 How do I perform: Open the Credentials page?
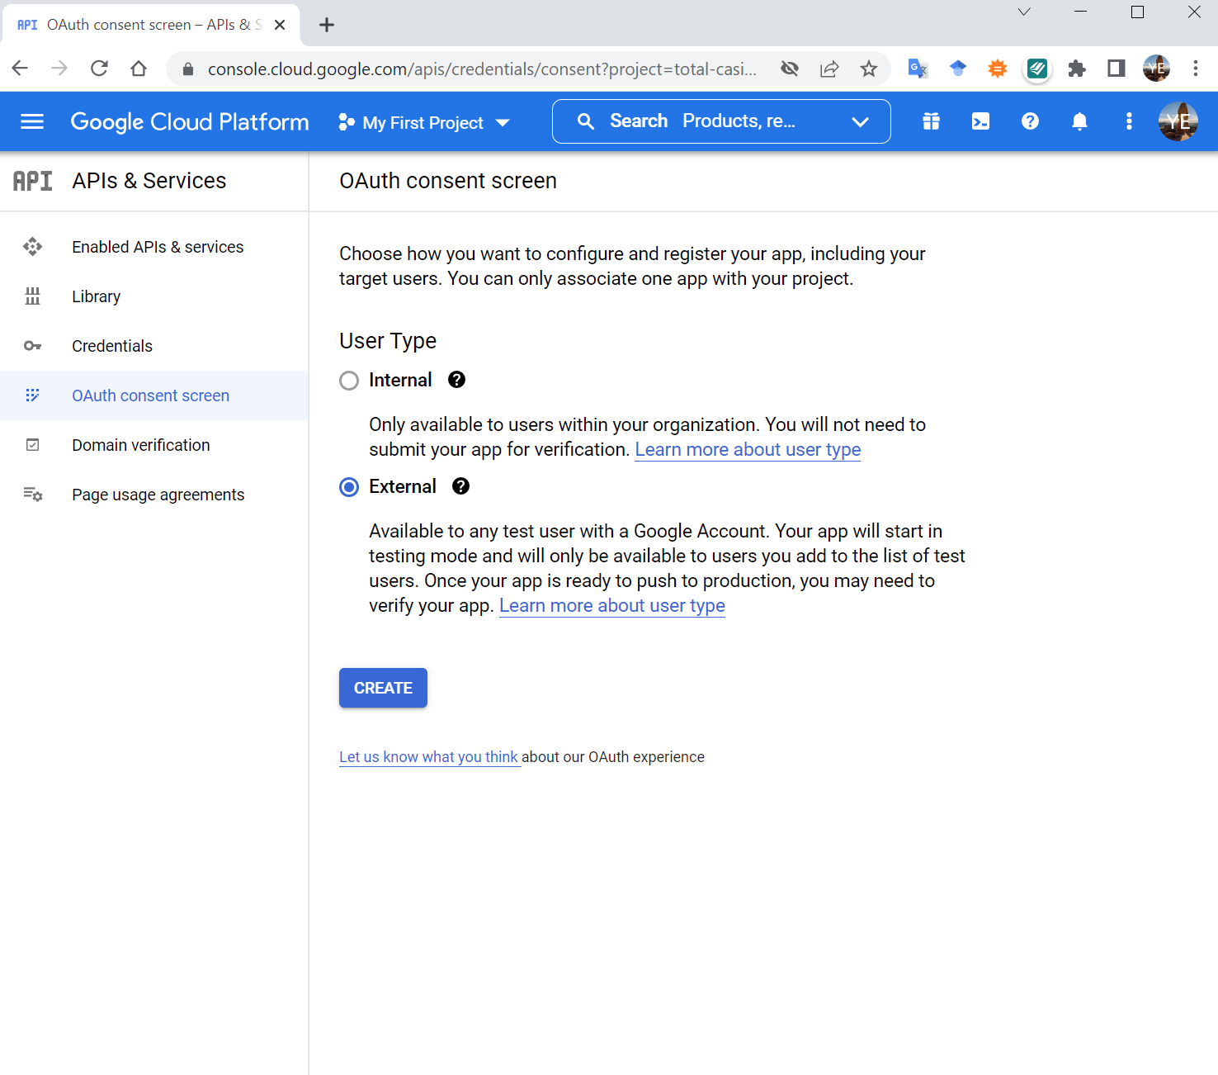(x=154, y=346)
